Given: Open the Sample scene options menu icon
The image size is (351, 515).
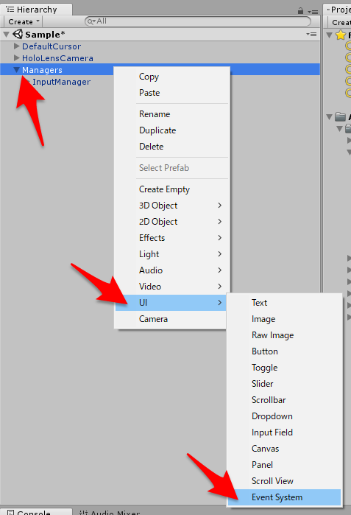Looking at the screenshot, I should (x=311, y=34).
